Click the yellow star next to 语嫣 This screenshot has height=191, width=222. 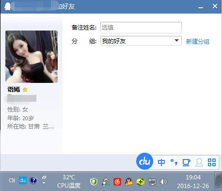(x=25, y=90)
